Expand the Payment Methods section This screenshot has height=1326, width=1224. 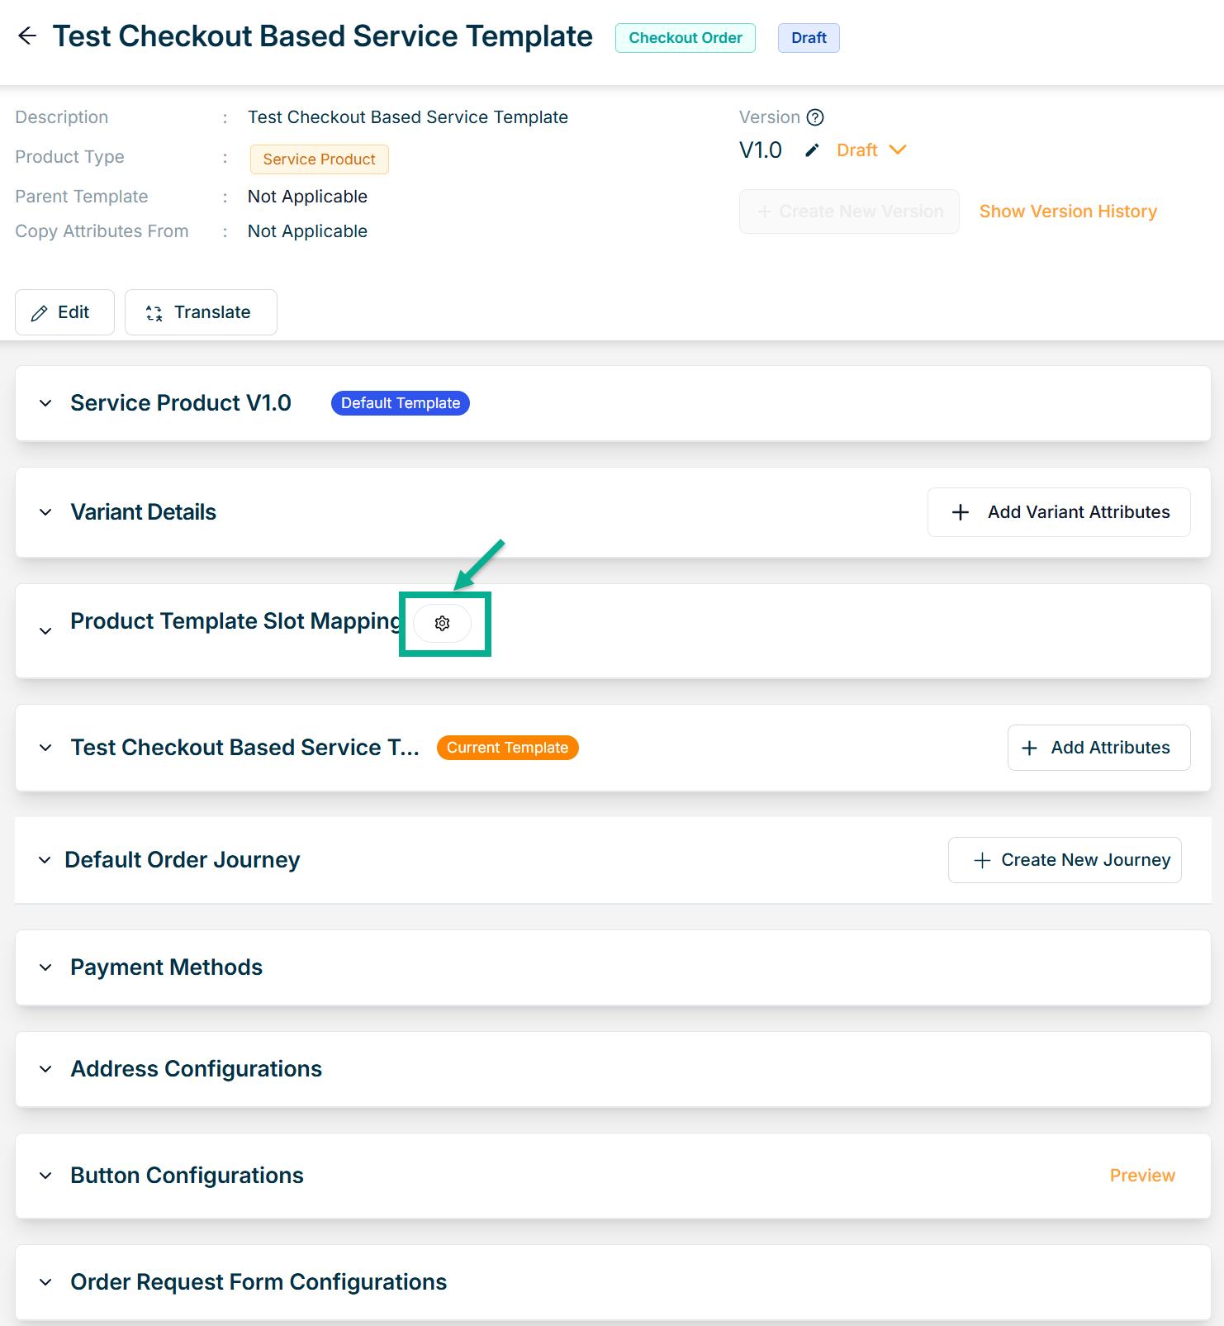(x=45, y=967)
